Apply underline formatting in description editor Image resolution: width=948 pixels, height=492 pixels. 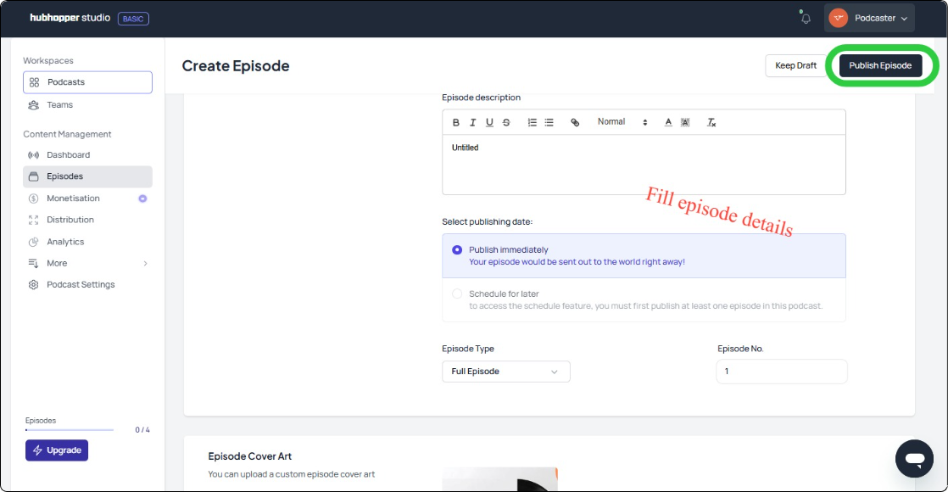click(x=490, y=122)
